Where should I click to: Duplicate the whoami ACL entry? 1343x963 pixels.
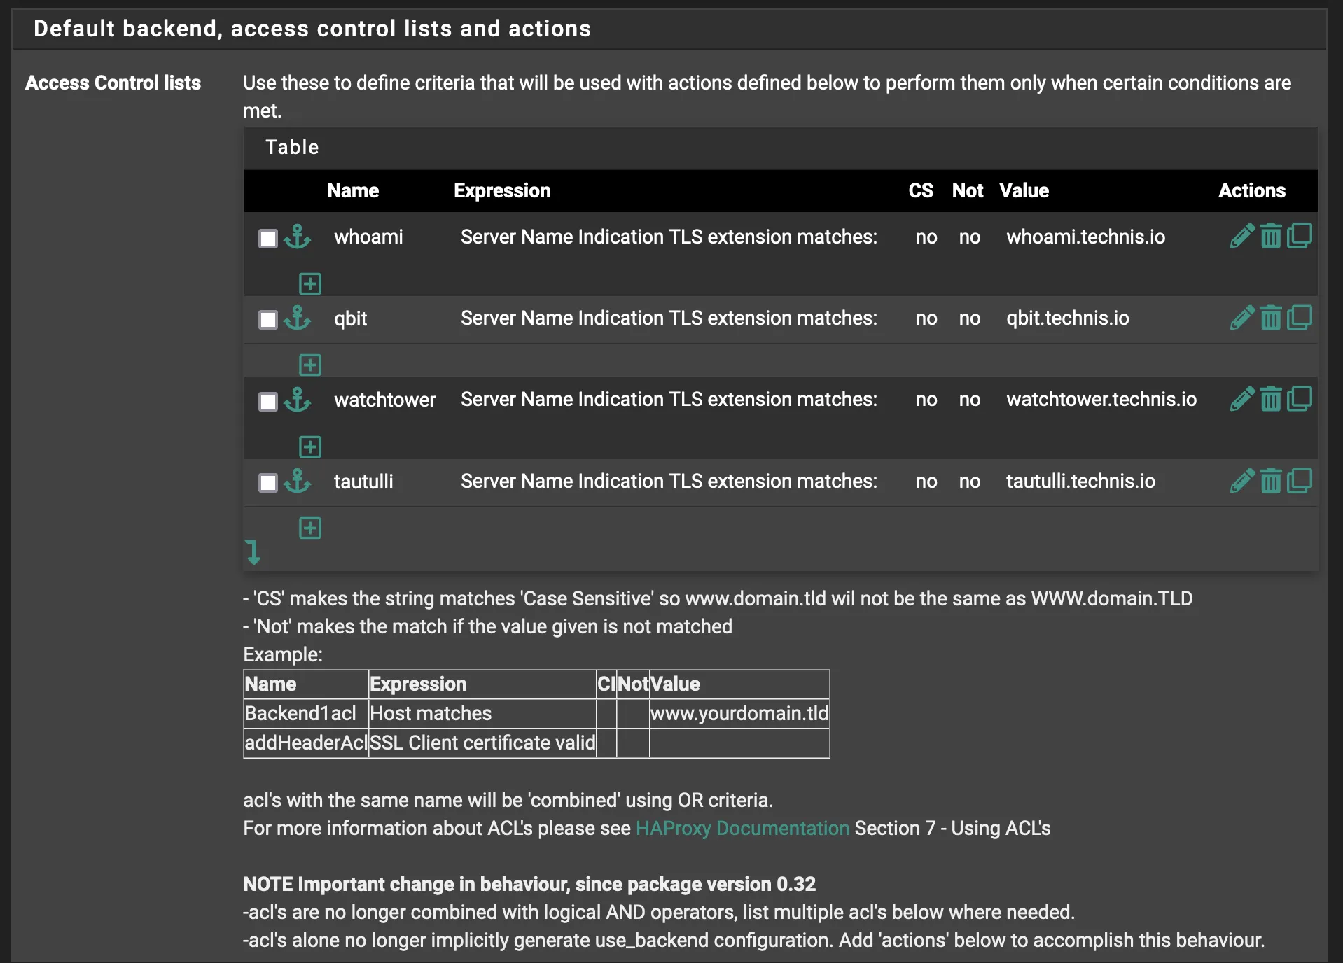[x=1300, y=236]
